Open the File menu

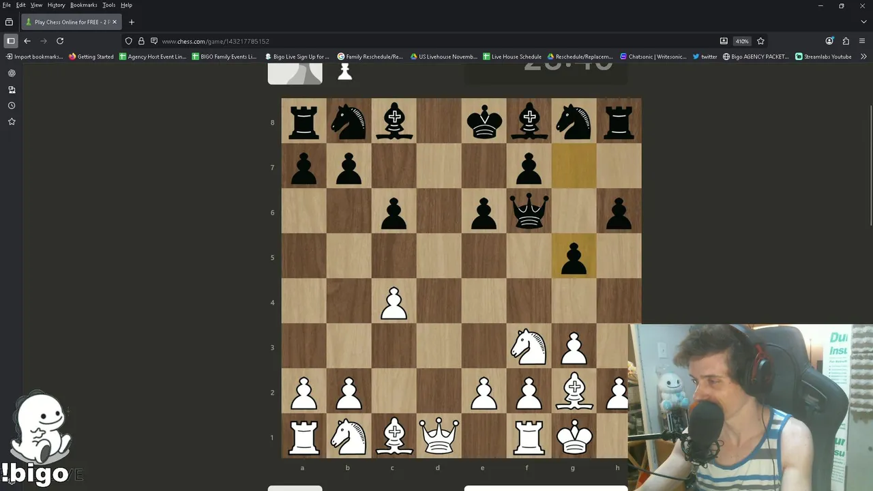point(6,5)
